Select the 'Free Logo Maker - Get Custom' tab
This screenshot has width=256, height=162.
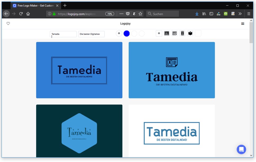click(x=36, y=6)
